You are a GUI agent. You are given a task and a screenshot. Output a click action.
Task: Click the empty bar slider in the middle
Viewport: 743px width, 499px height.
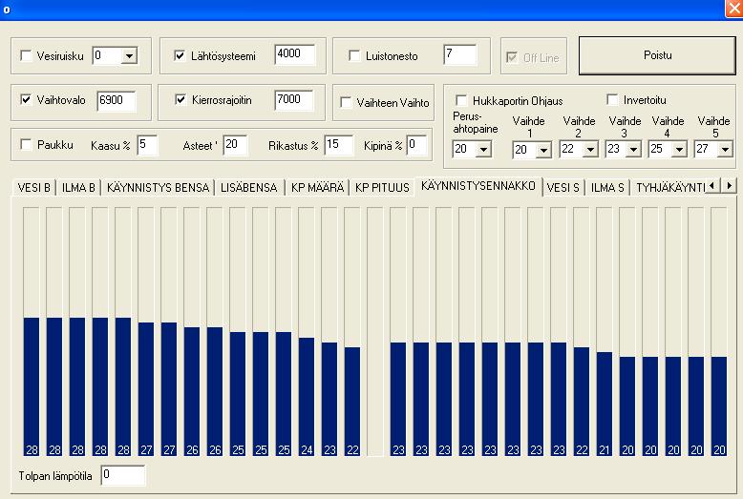(375, 331)
